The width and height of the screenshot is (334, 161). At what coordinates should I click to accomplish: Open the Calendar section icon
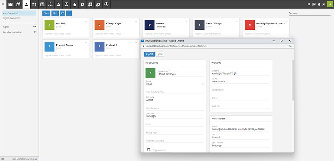(18, 4)
